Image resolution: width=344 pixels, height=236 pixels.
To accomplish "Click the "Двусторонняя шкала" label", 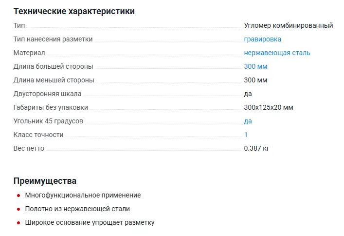I will coord(47,94).
